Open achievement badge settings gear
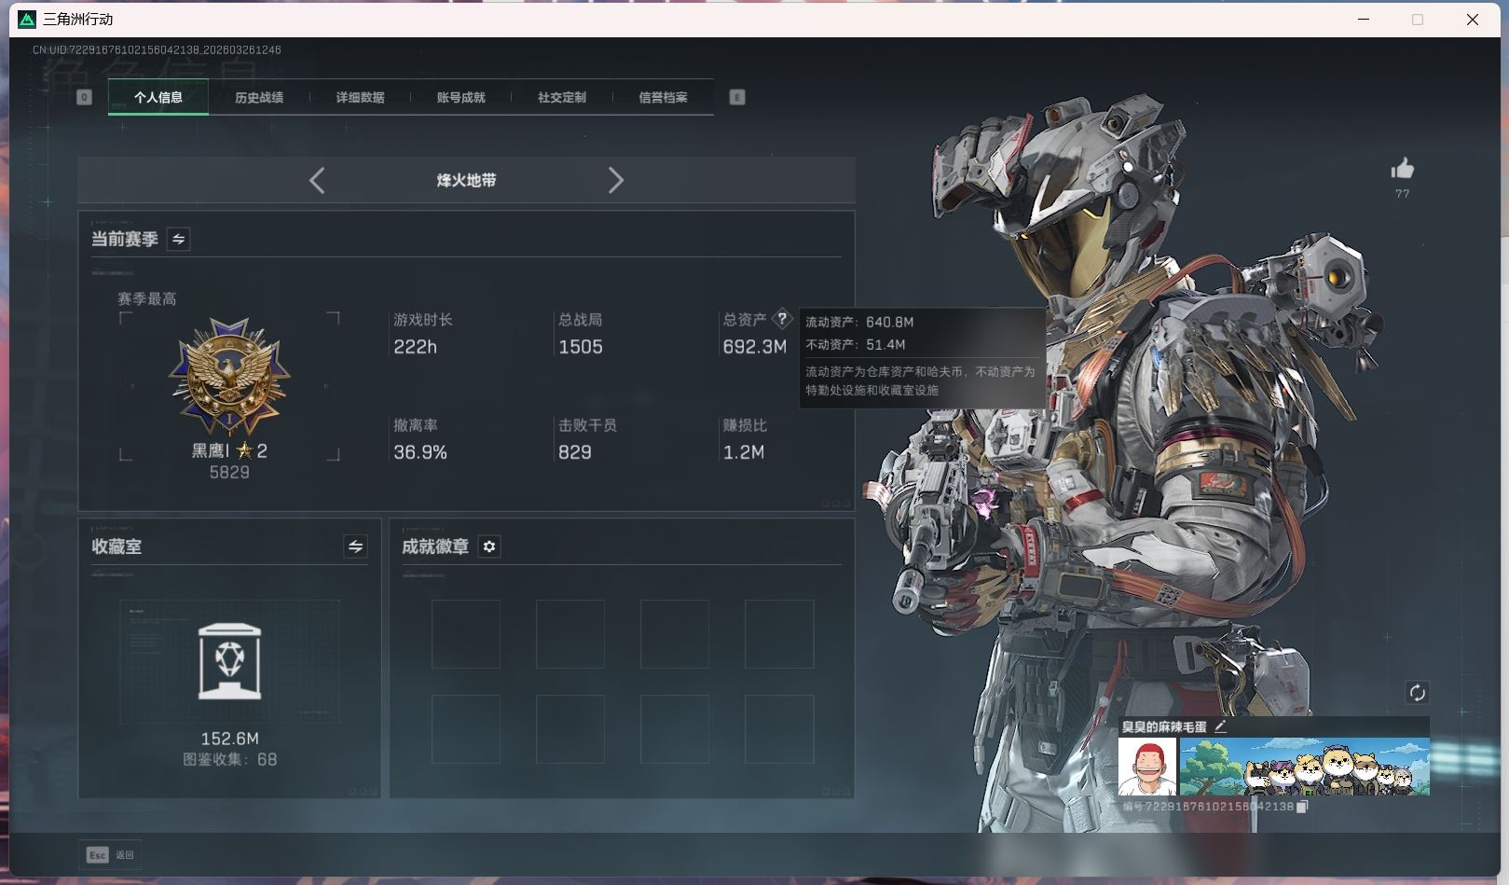1509x885 pixels. coord(489,546)
